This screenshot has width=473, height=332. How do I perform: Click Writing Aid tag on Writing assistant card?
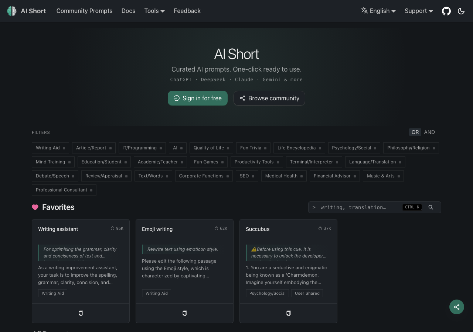click(52, 293)
